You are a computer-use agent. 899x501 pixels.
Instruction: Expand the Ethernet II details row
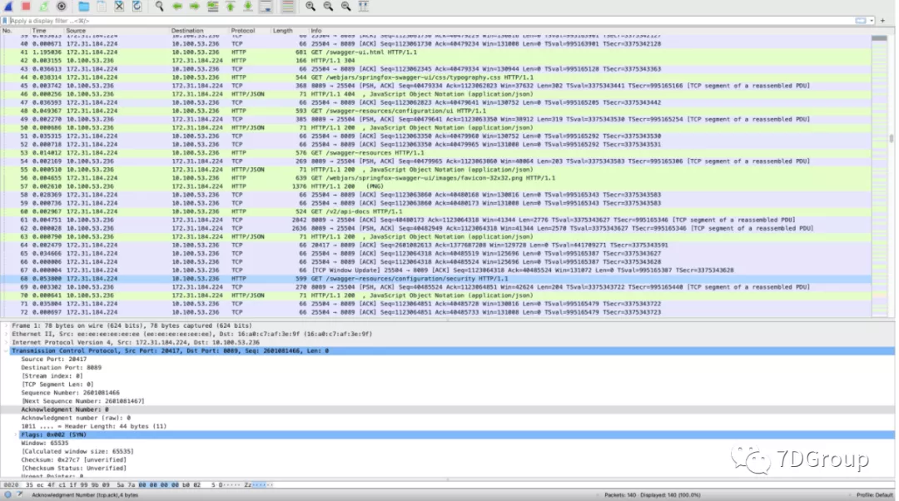coord(7,334)
